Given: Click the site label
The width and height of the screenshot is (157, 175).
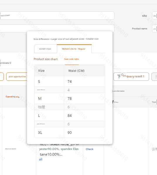Looking at the screenshot, I should point(144,16).
